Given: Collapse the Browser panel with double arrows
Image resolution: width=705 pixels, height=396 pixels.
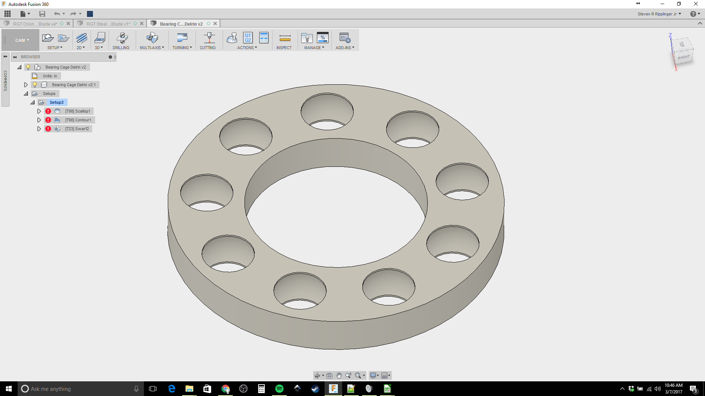Looking at the screenshot, I should coord(15,57).
